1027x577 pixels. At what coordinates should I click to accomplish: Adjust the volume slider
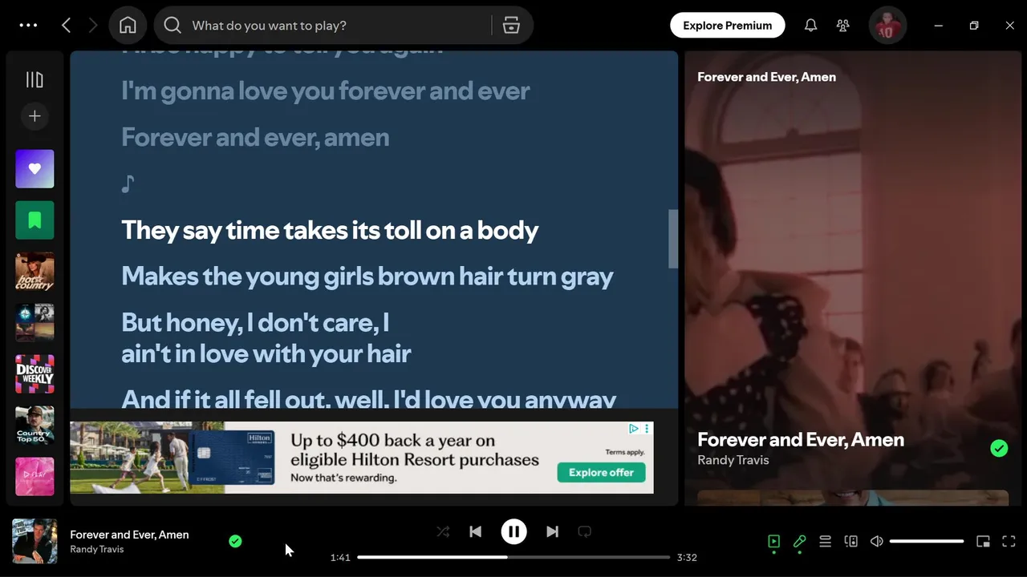[927, 542]
